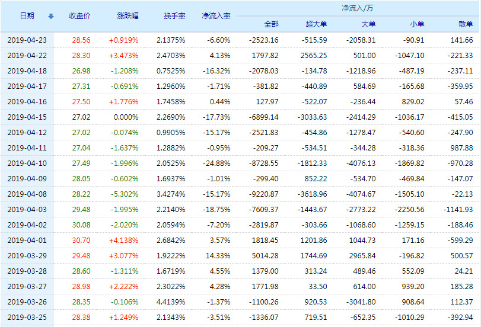This screenshot has height=327, width=481.
Task: Click small order value 939.20
Action: pos(413,287)
